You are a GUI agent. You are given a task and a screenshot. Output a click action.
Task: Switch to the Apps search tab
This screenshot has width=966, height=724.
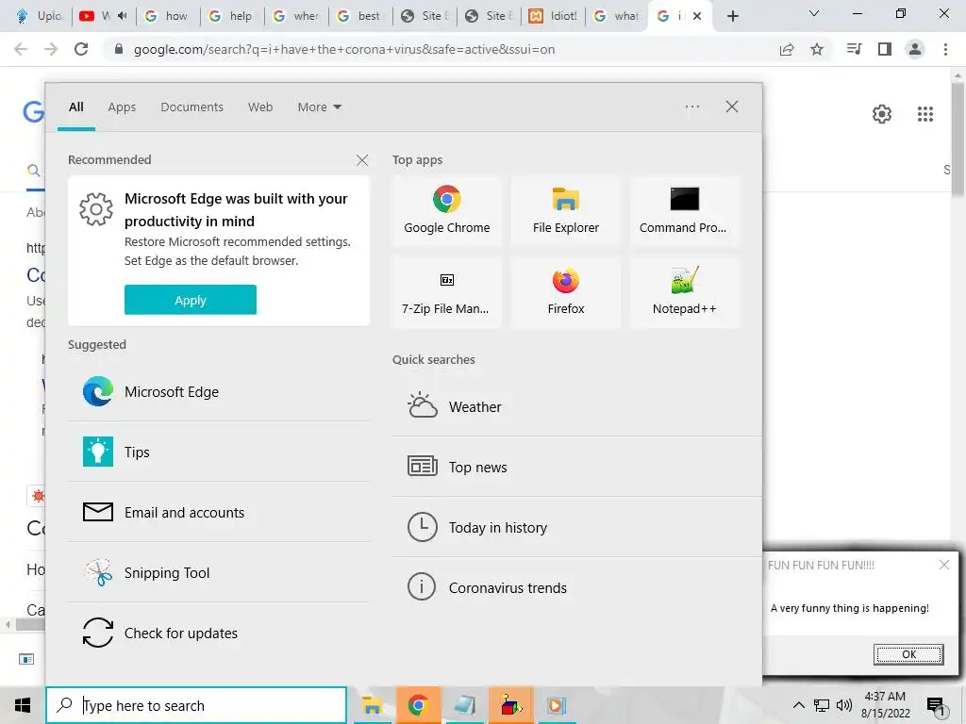point(122,107)
